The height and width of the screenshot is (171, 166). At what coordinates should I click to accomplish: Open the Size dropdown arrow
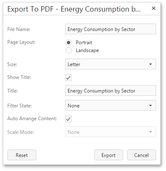click(150, 64)
